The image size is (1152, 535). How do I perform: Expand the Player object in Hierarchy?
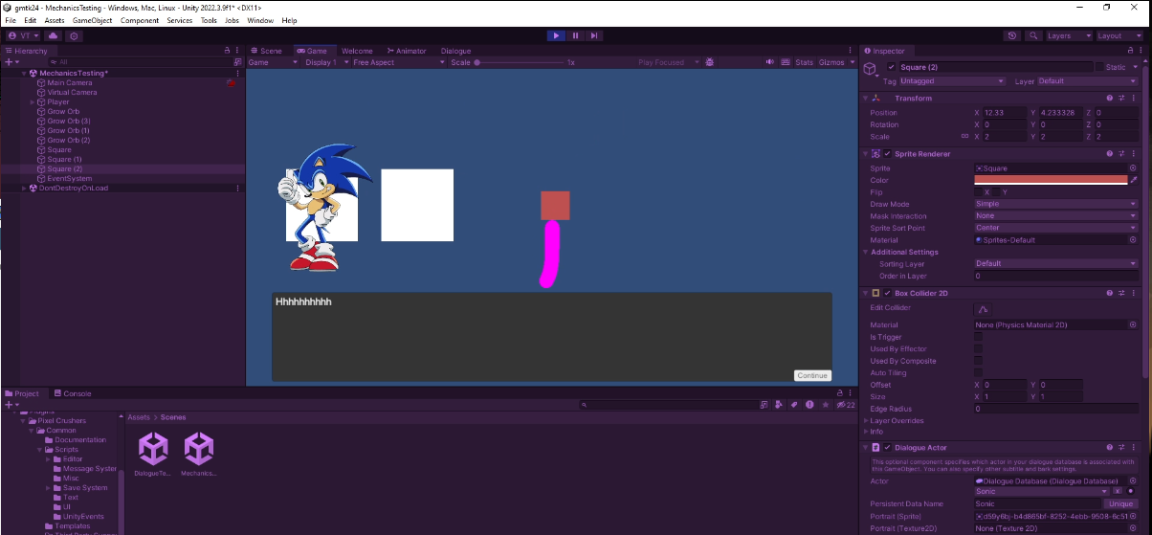(33, 101)
